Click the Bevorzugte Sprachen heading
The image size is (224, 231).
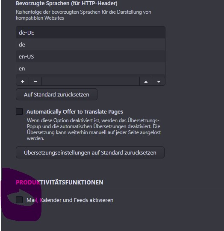(x=67, y=3)
